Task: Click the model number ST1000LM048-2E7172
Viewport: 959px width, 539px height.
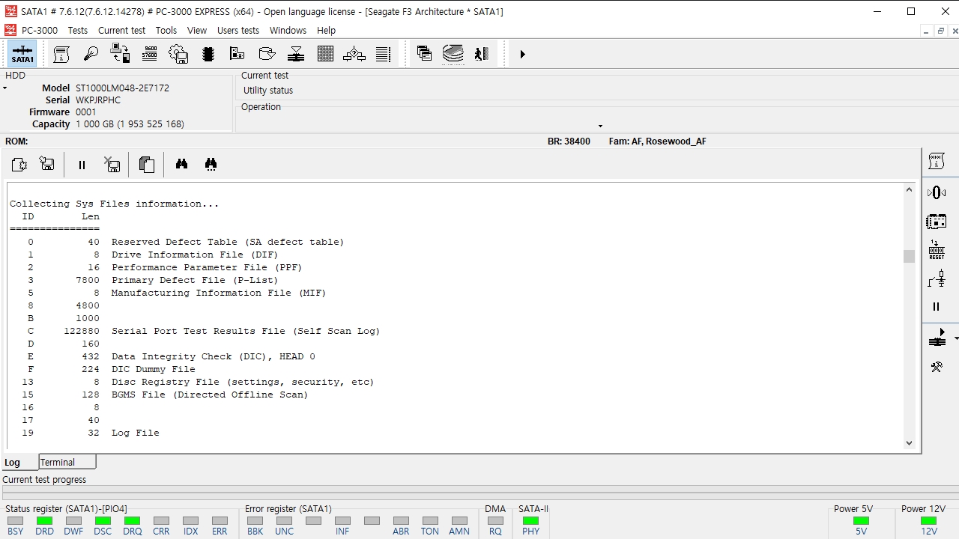Action: (x=122, y=88)
